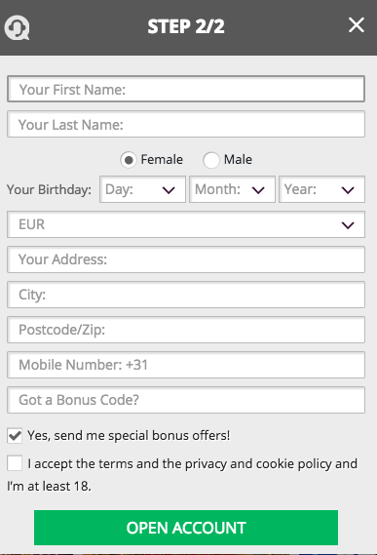
Task: Select the Postcode/Zip input field
Action: pos(186,330)
